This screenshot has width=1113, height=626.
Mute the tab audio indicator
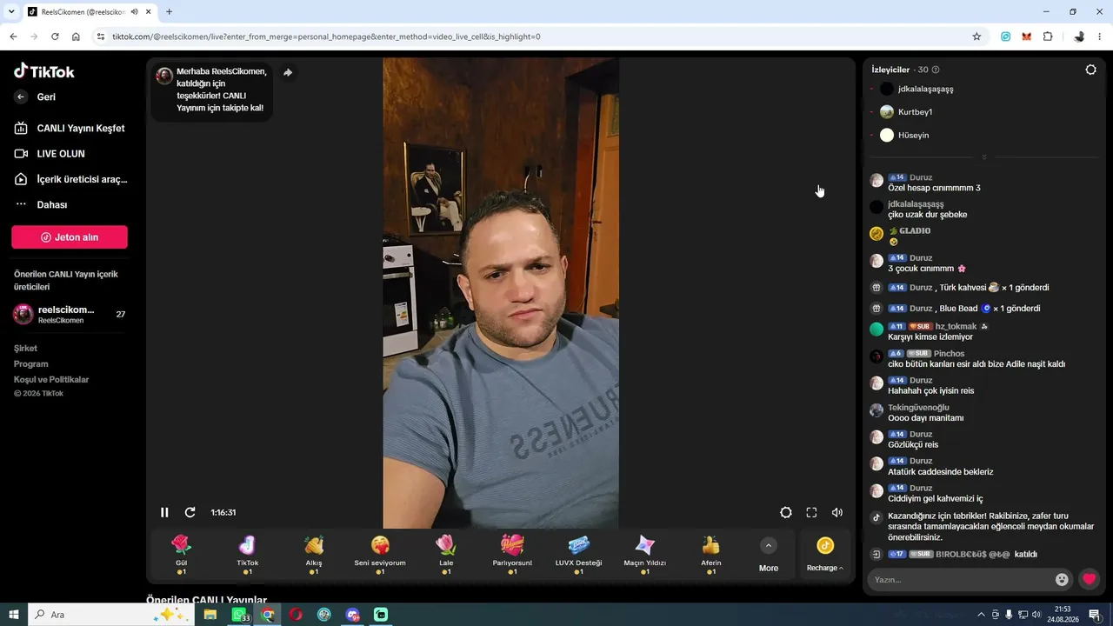134,12
